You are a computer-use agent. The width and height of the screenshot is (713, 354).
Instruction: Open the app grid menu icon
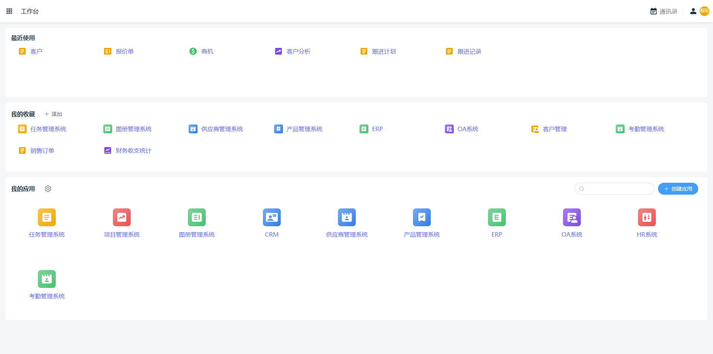click(9, 11)
